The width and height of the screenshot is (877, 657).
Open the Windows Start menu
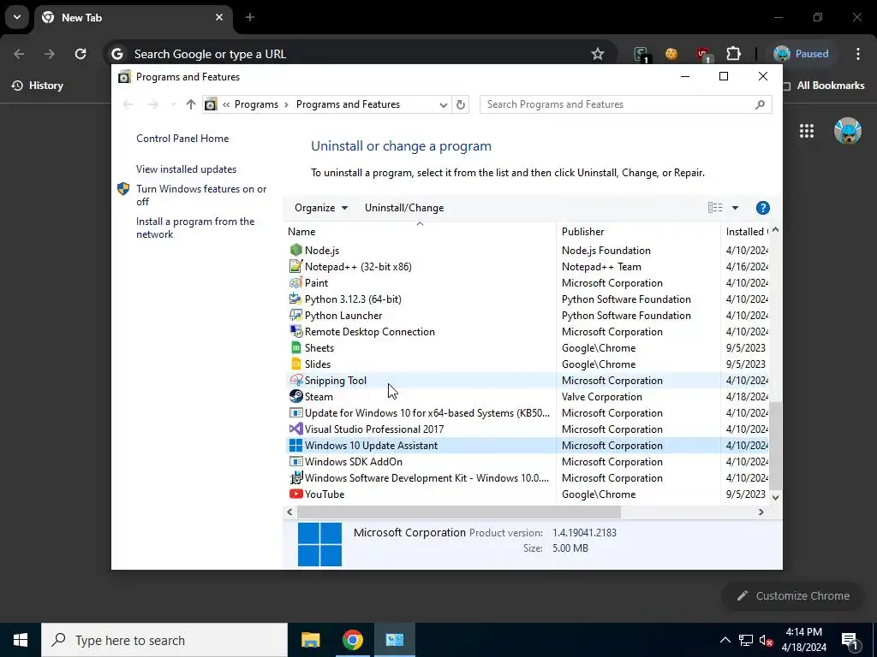(21, 640)
